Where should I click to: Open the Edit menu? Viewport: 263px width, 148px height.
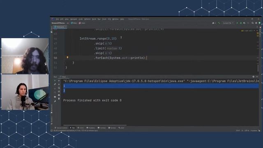pos(62,19)
